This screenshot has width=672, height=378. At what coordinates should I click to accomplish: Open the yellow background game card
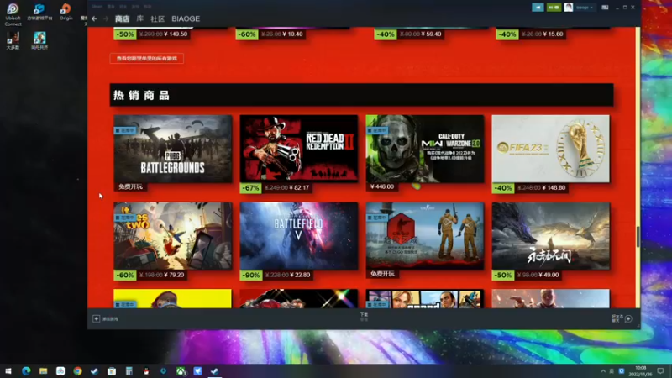pyautogui.click(x=173, y=299)
